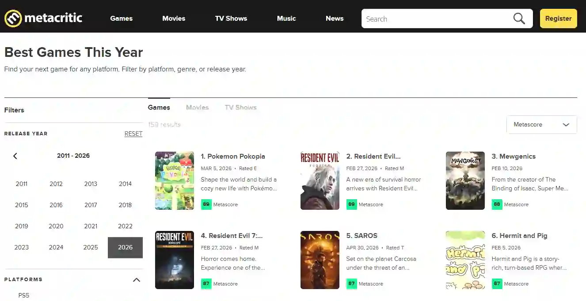This screenshot has height=301, width=586.
Task: Open the '5. SAROS' title link
Action: point(362,236)
